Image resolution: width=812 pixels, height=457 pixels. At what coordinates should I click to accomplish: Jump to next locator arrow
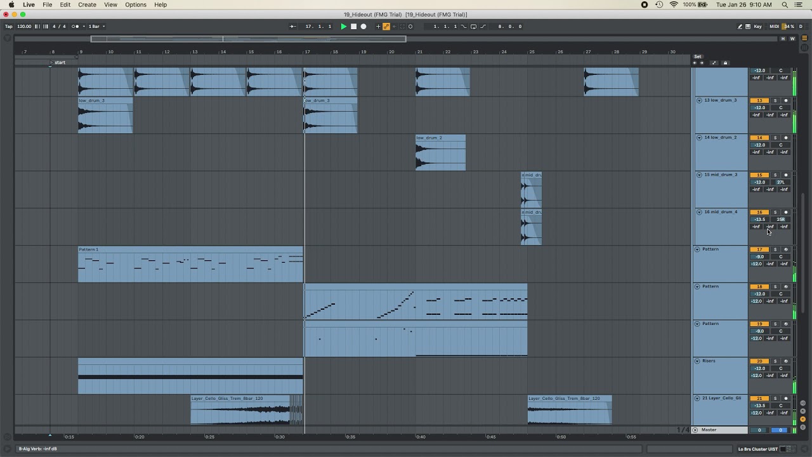coord(702,63)
